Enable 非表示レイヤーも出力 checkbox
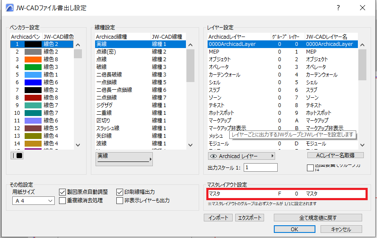The height and width of the screenshot is (238, 377). (x=120, y=201)
